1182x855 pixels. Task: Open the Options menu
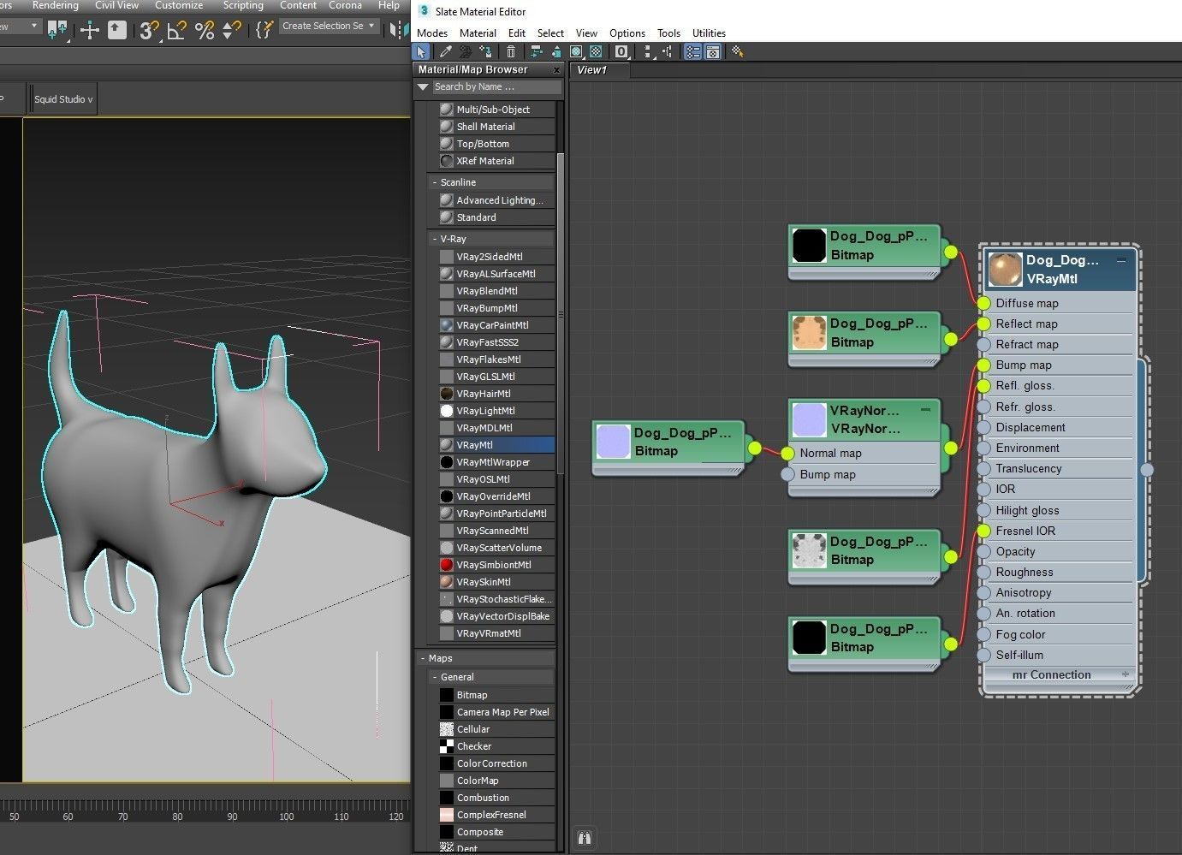coord(627,33)
